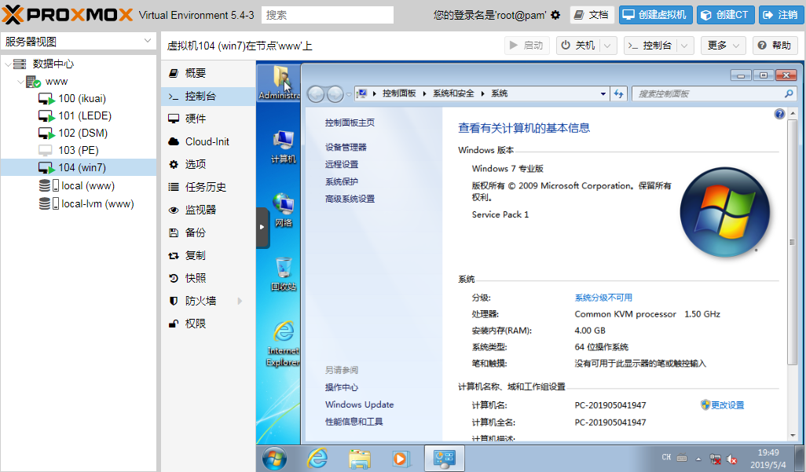The image size is (806, 472).
Task: Focus the 搜索控制面板 search box
Action: point(715,93)
